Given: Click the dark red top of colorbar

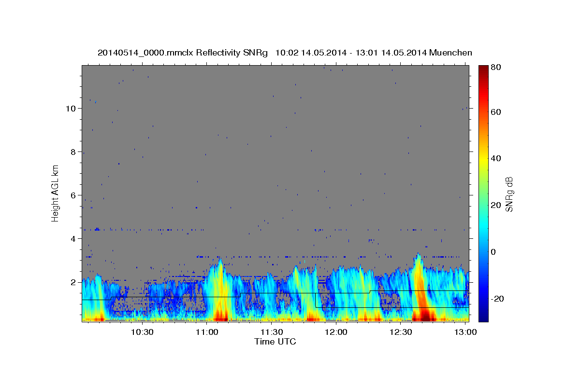Looking at the screenshot, I should tap(483, 69).
